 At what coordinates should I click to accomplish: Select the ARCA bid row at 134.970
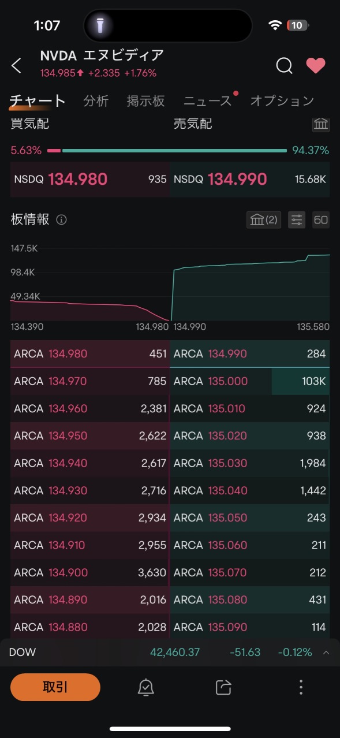tap(90, 381)
